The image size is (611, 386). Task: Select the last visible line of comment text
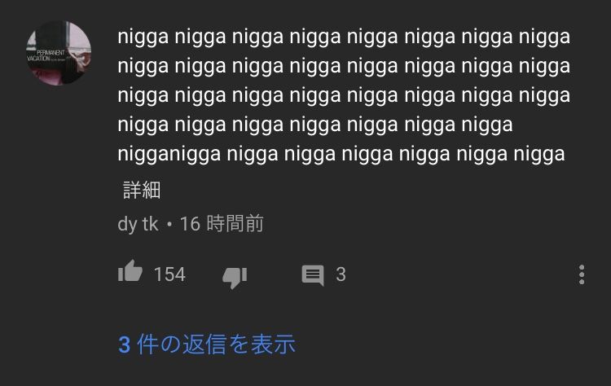coord(341,154)
